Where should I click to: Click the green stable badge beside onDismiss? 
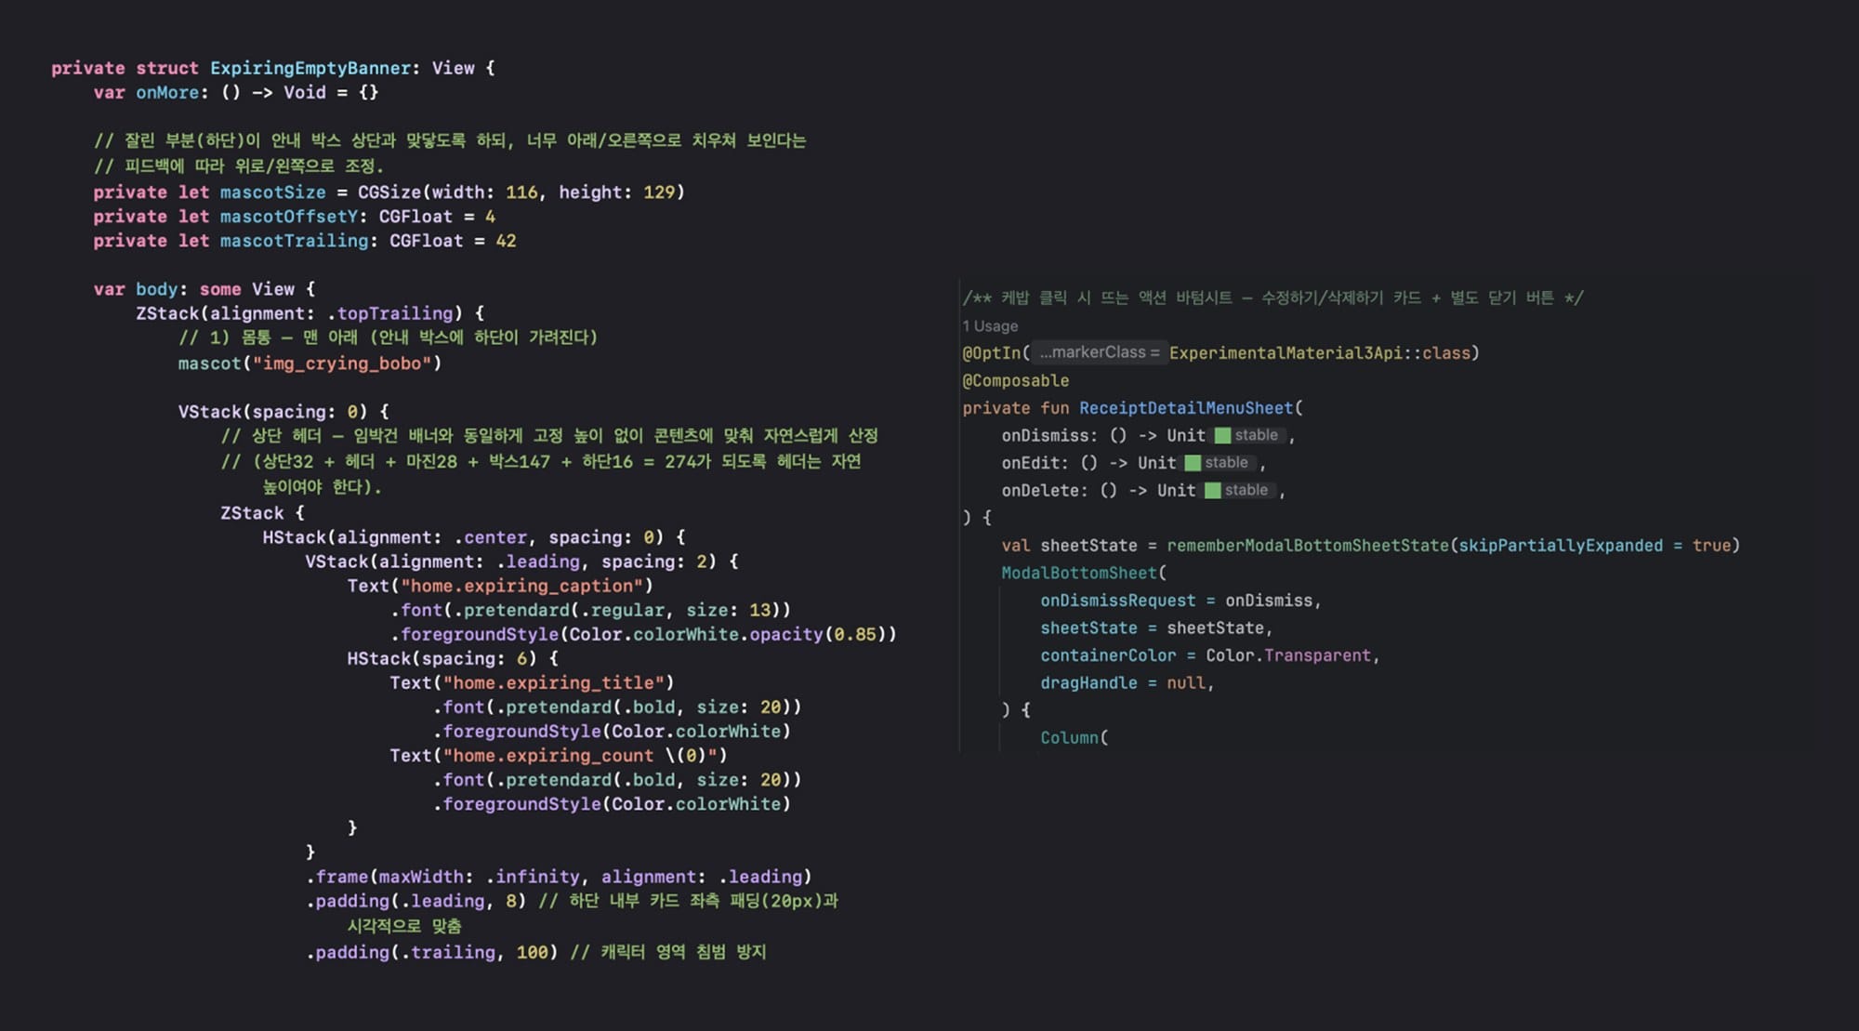click(x=1249, y=435)
